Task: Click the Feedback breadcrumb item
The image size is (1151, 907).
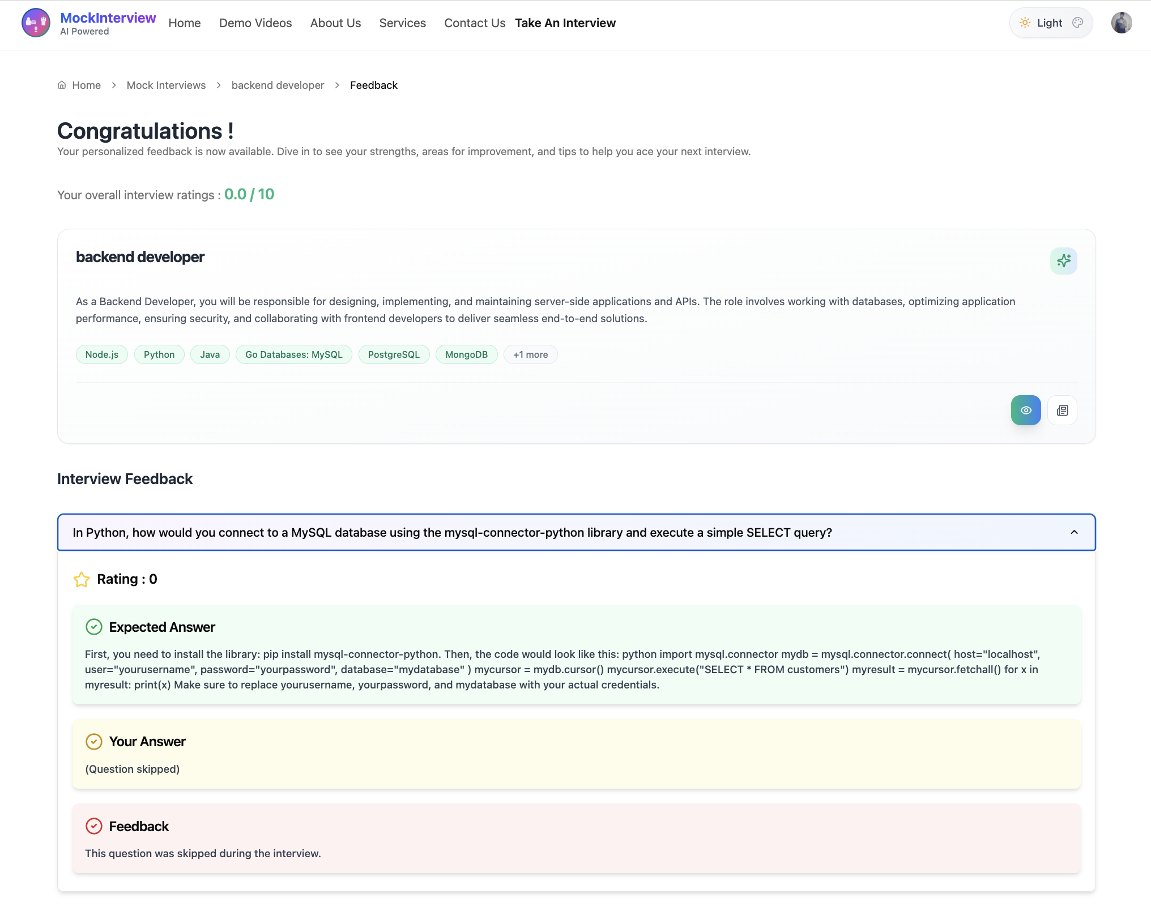Action: coord(374,85)
